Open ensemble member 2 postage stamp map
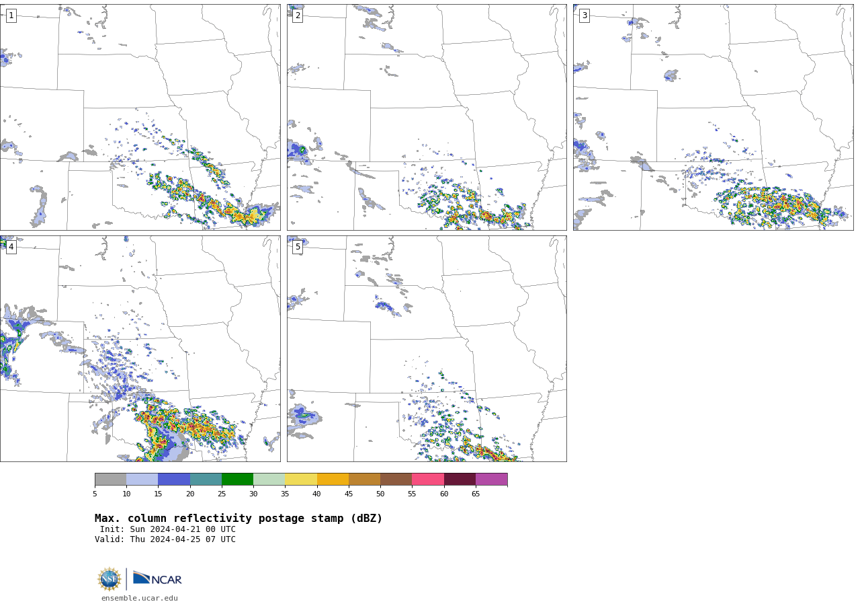The width and height of the screenshot is (860, 606). 427,117
